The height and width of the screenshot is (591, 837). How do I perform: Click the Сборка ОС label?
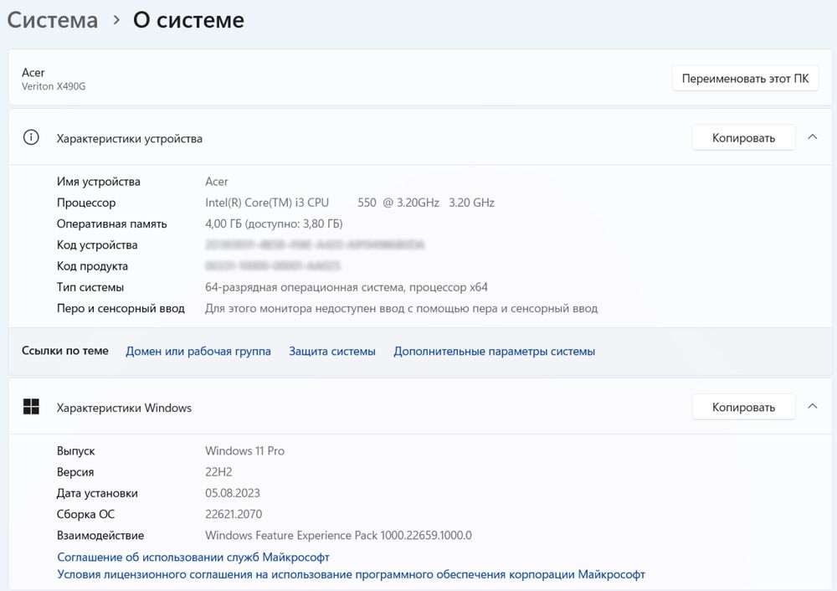point(85,514)
